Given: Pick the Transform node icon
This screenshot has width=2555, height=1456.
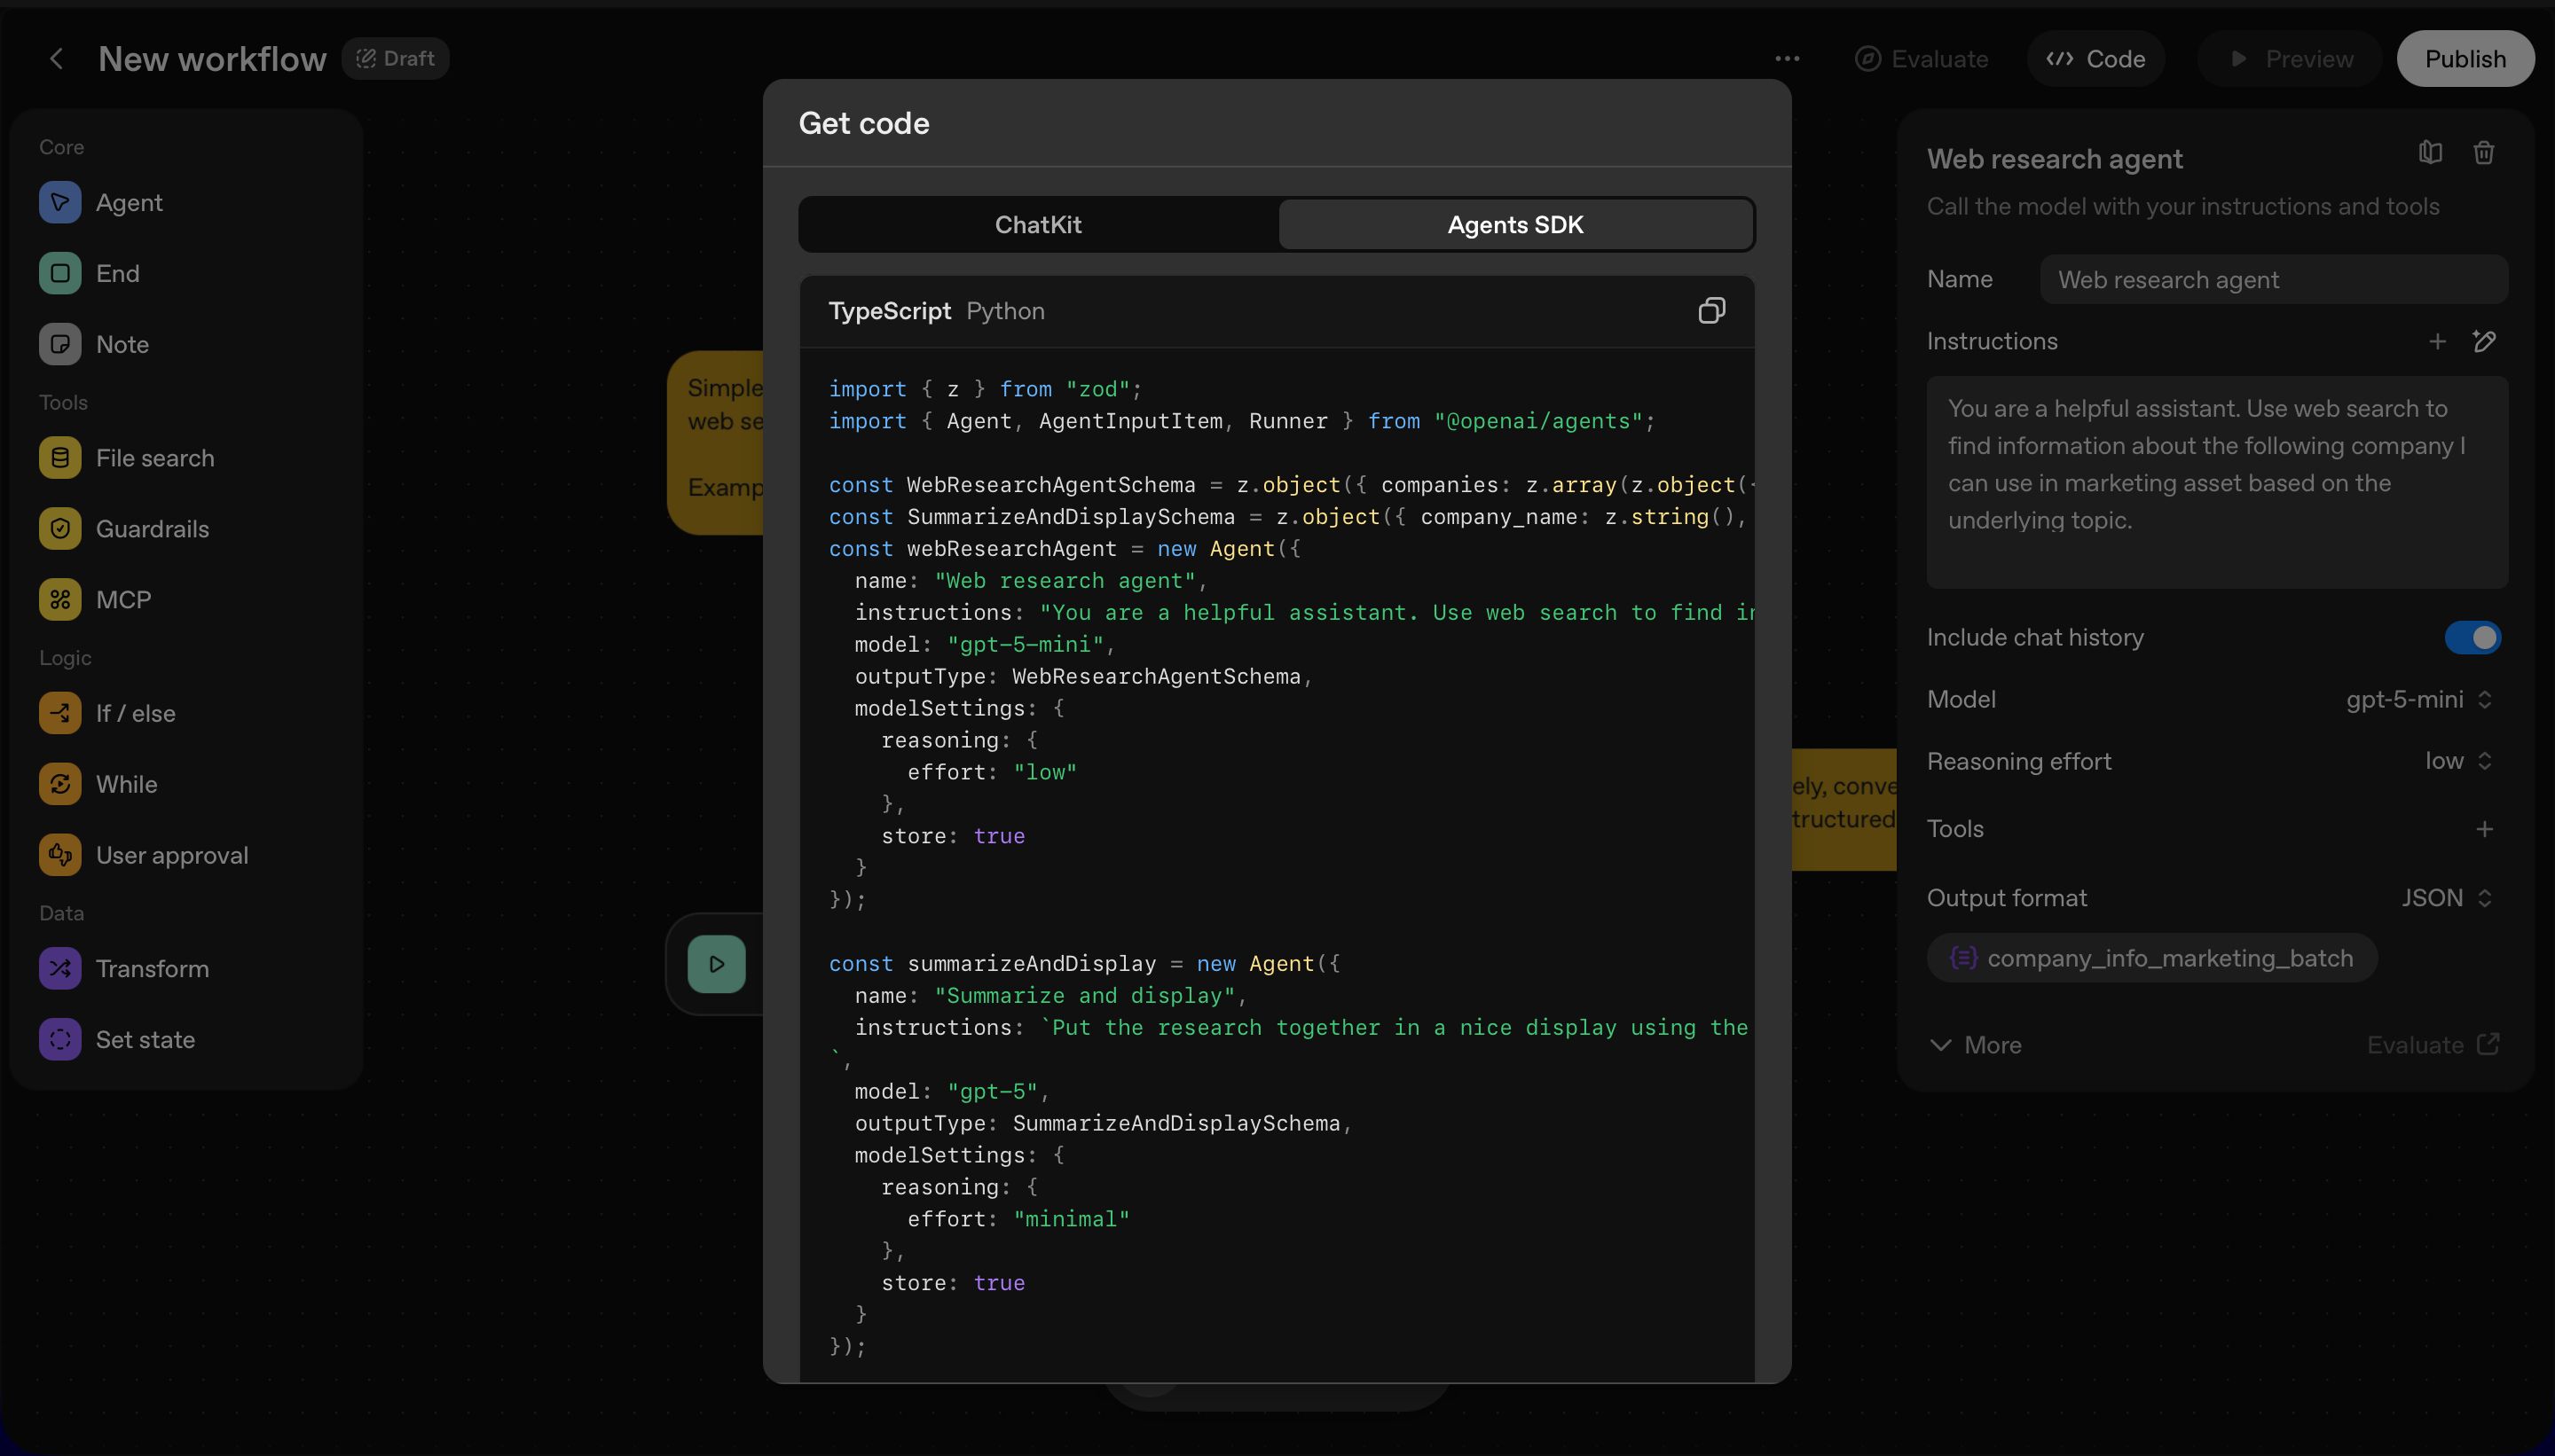Looking at the screenshot, I should coord(60,969).
